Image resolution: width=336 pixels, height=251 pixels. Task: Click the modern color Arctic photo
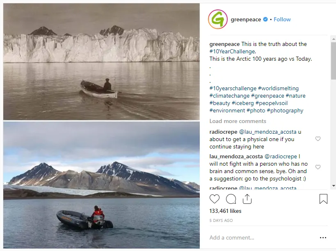coord(101,185)
